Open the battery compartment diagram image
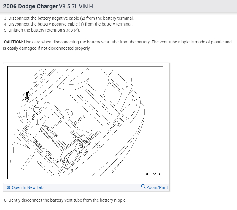Viewport: 237px width, 210px height. click(x=85, y=123)
